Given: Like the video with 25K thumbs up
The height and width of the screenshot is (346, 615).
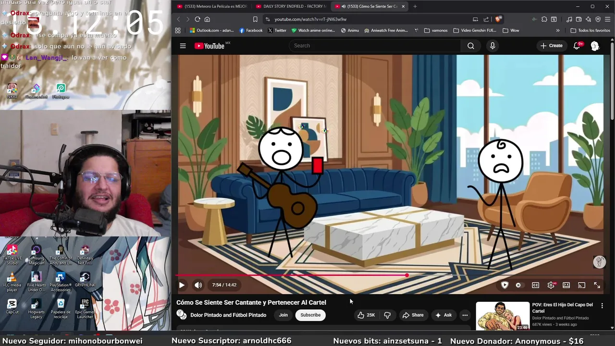Looking at the screenshot, I should [366, 315].
